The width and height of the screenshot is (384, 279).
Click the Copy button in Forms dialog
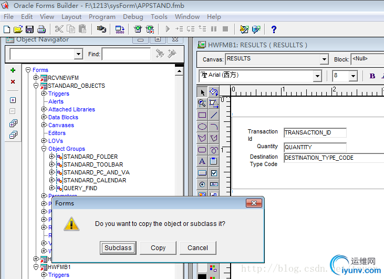(x=158, y=248)
